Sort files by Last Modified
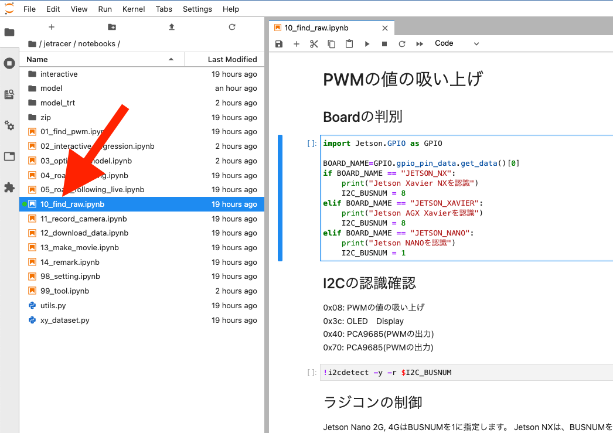 (x=224, y=59)
